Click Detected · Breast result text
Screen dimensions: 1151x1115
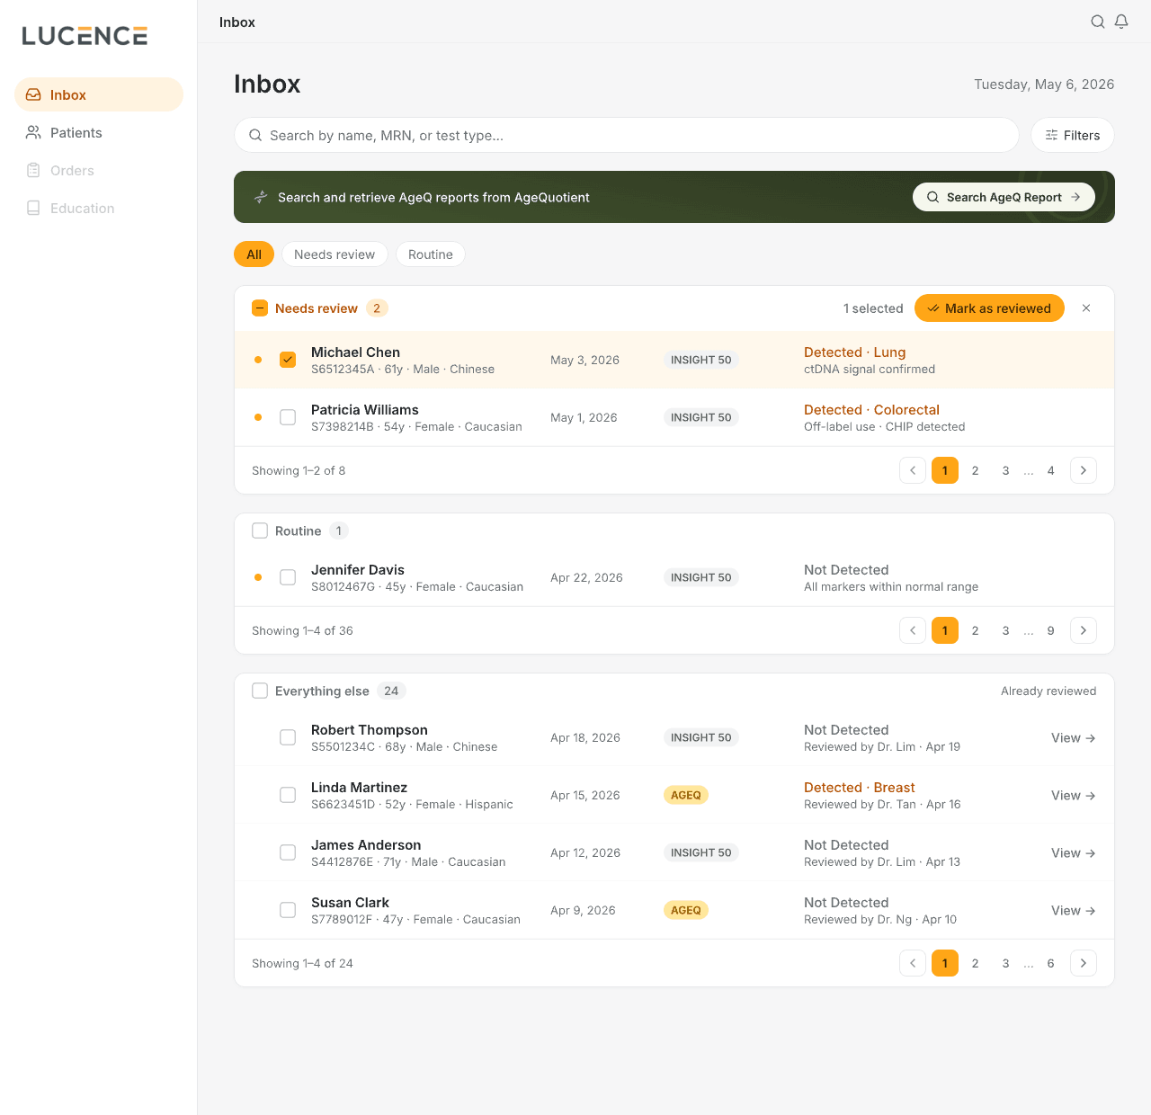pos(859,787)
